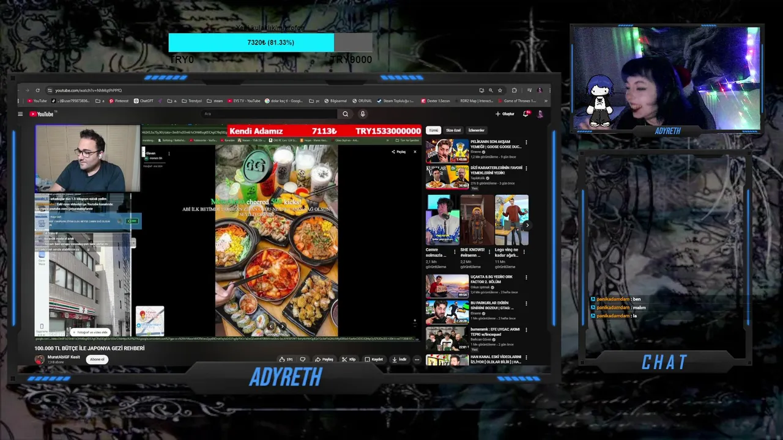Viewport: 783px width, 440px height.
Task: Click the YouTube logo to go home
Action: click(x=42, y=114)
